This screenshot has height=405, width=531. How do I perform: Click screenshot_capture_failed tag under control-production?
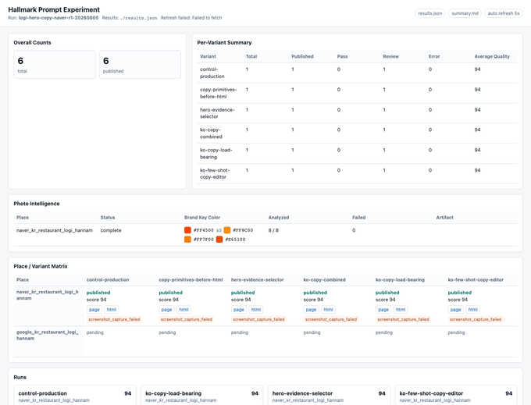point(114,319)
